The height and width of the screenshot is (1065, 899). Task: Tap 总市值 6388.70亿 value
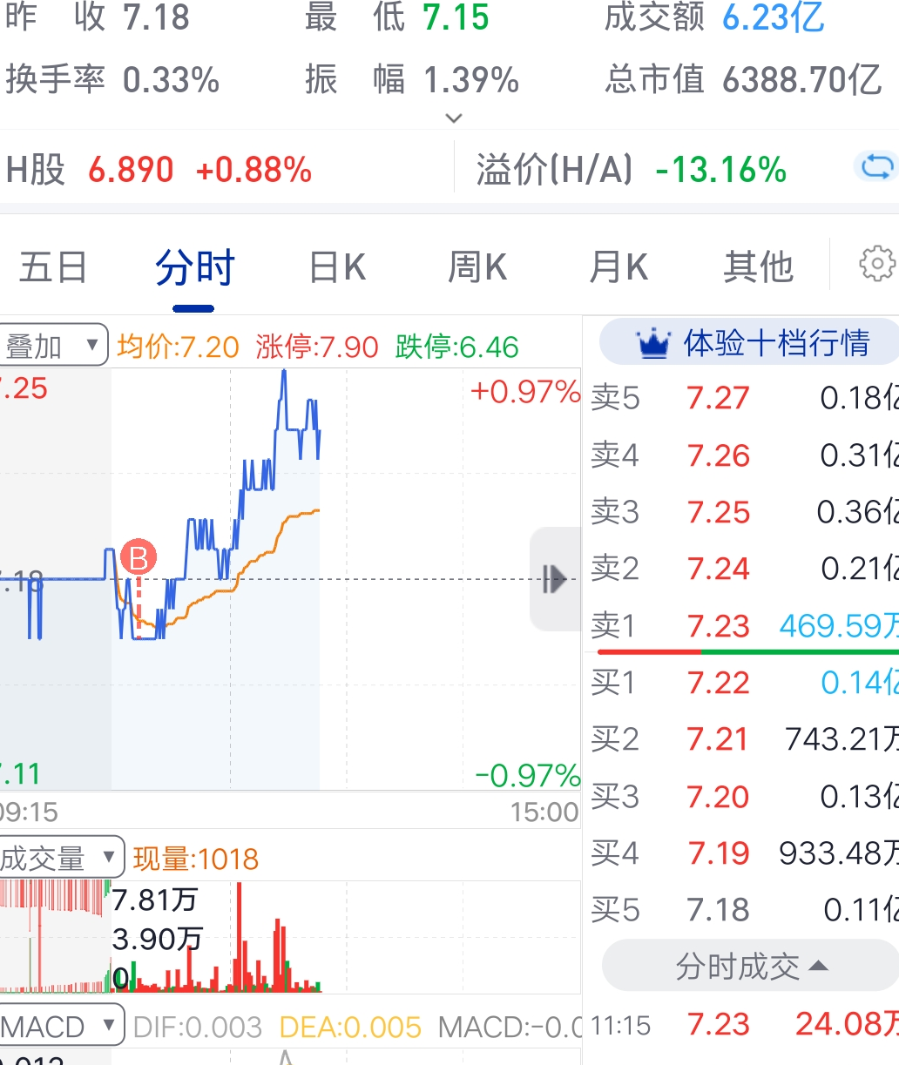click(x=801, y=80)
